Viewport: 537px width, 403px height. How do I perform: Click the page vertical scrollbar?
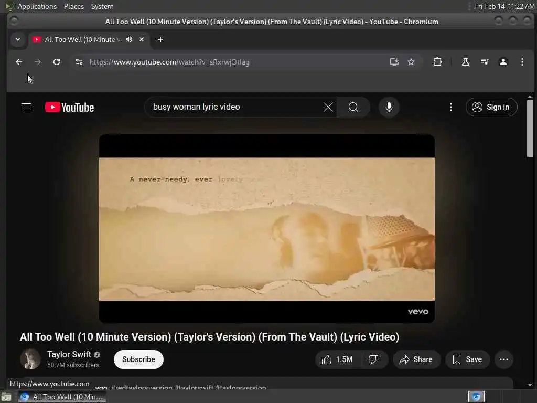click(x=530, y=129)
